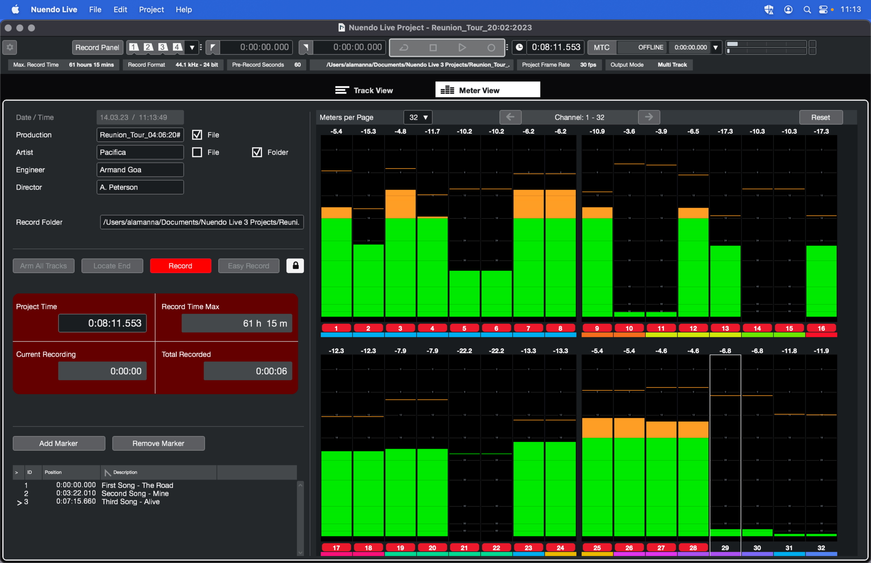871x563 pixels.
Task: Click the clock time format icon
Action: coord(519,47)
